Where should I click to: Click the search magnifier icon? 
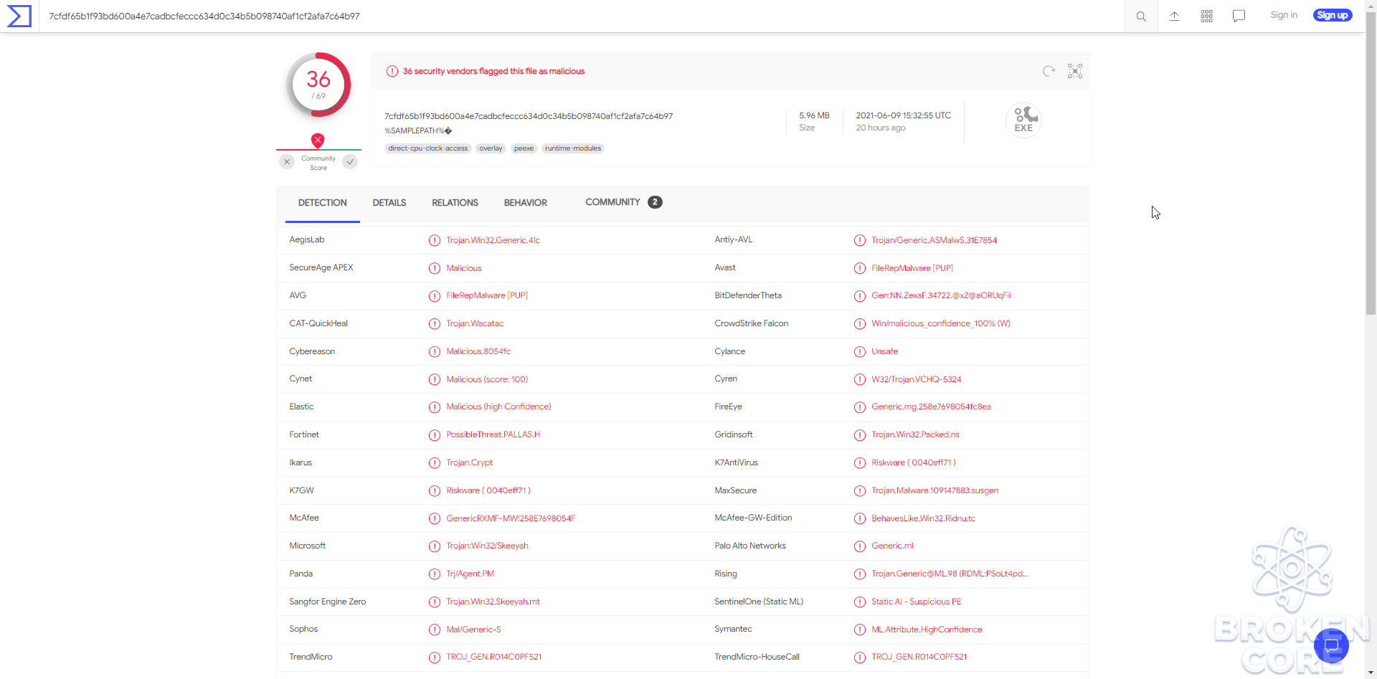tap(1141, 16)
